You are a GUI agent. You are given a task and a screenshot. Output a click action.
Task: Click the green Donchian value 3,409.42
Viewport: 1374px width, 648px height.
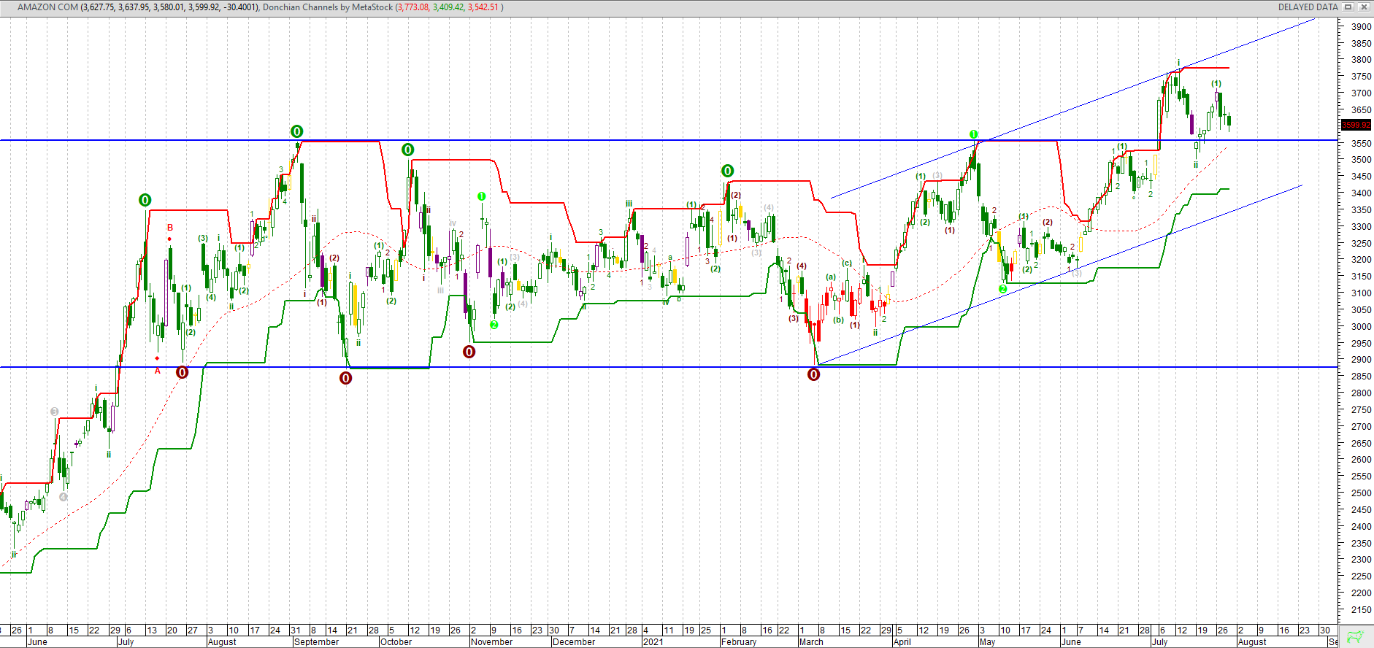point(448,7)
